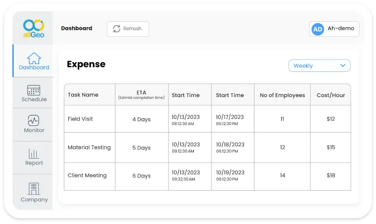Select the Monitor heartbeat icon
Viewport: 376px width, 224px height.
pos(34,121)
